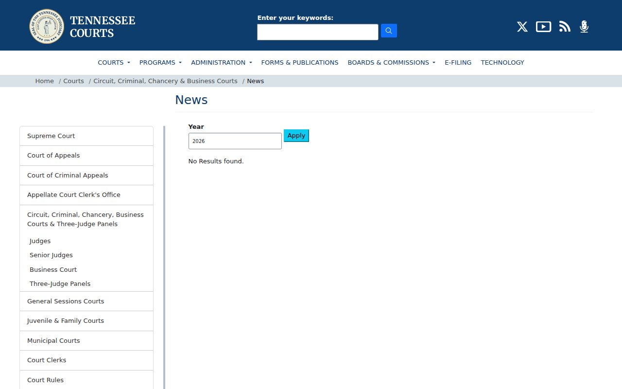Screen dimensions: 622x389
Task: Expand the Programs dropdown menu
Action: [160, 62]
